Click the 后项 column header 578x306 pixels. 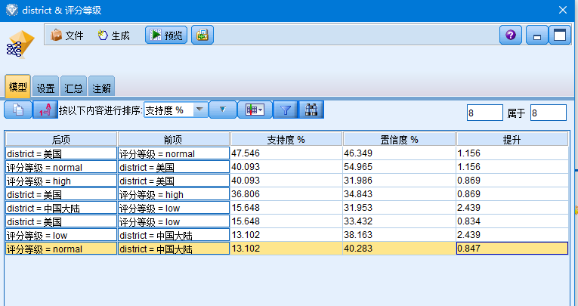click(x=61, y=139)
